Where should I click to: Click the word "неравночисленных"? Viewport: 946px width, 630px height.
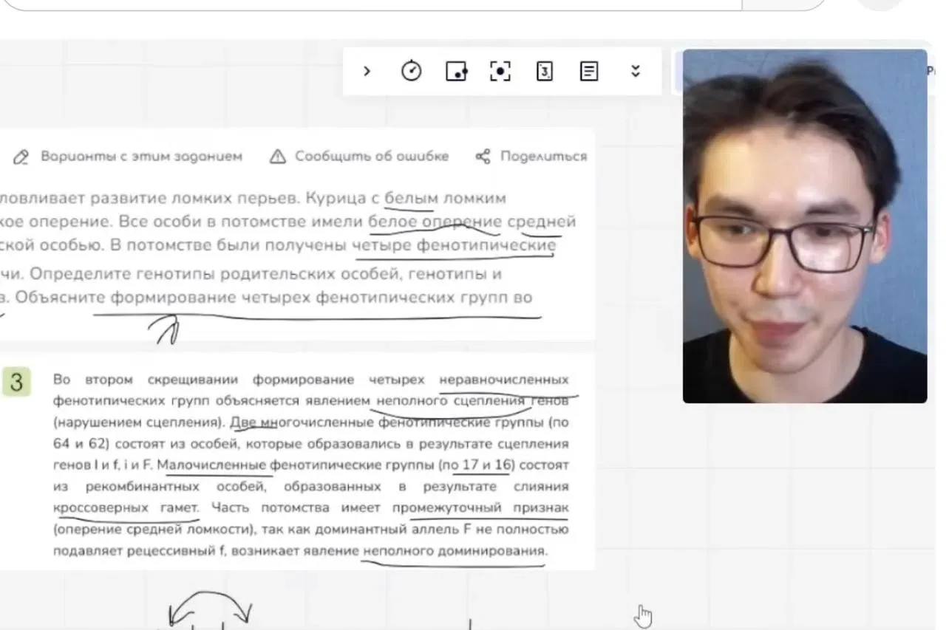504,380
